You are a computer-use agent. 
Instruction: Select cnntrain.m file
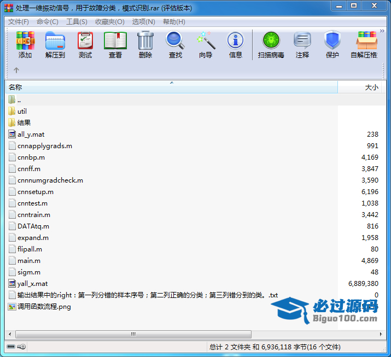pyautogui.click(x=34, y=215)
